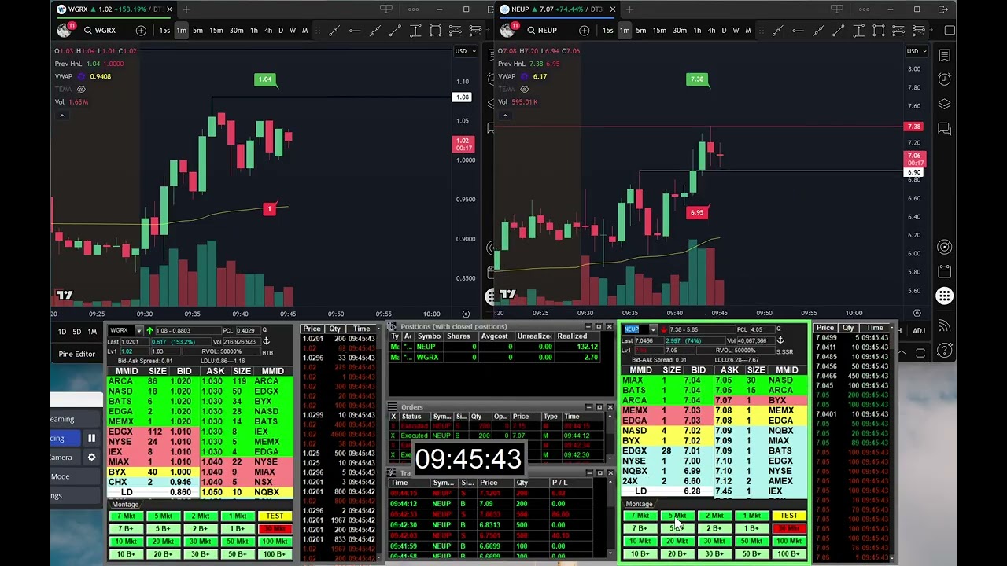Click the user avatar in NEUP window
Viewport: 1007px width, 566px height.
pyautogui.click(x=507, y=30)
